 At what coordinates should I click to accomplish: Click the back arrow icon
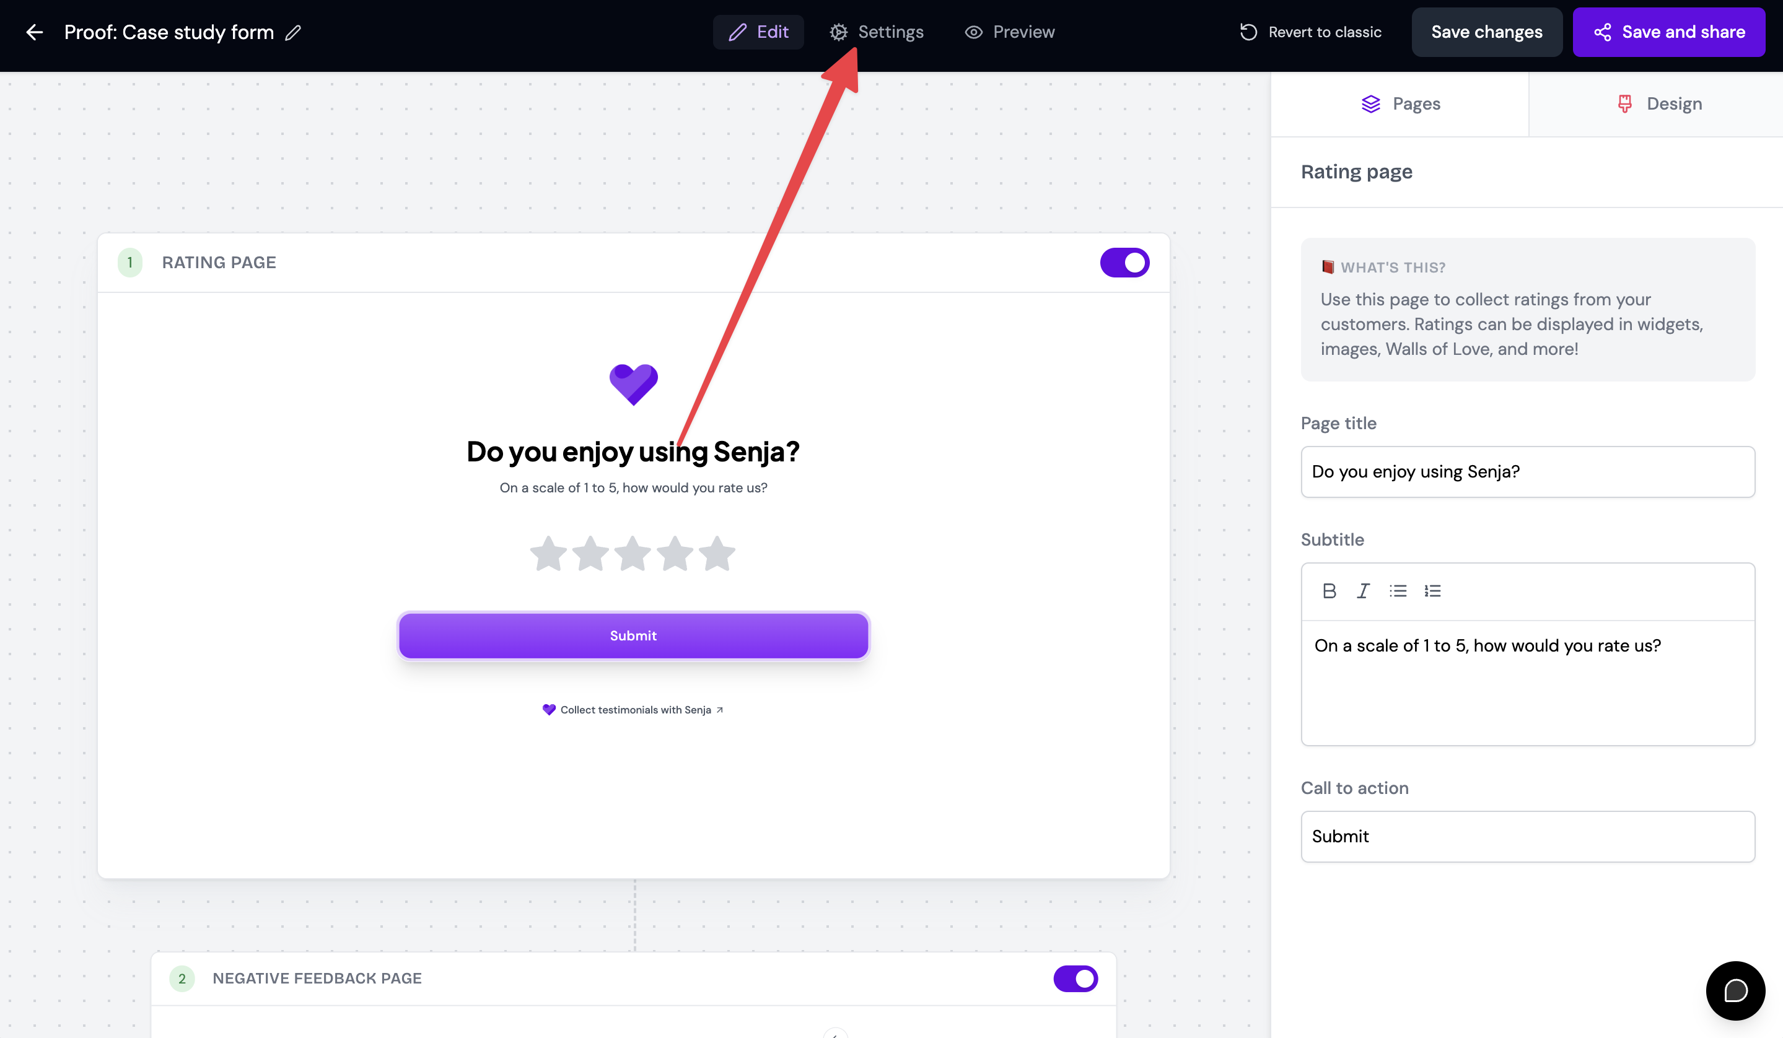(34, 32)
